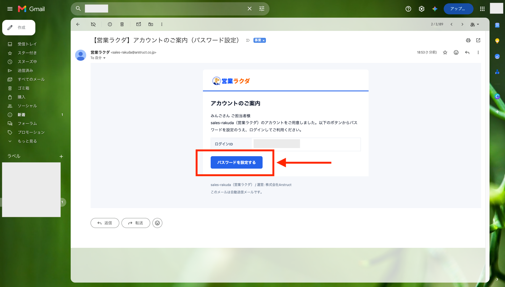Collapse side panel with bottom chevron
Screen dimensions: 505x287
[497, 279]
